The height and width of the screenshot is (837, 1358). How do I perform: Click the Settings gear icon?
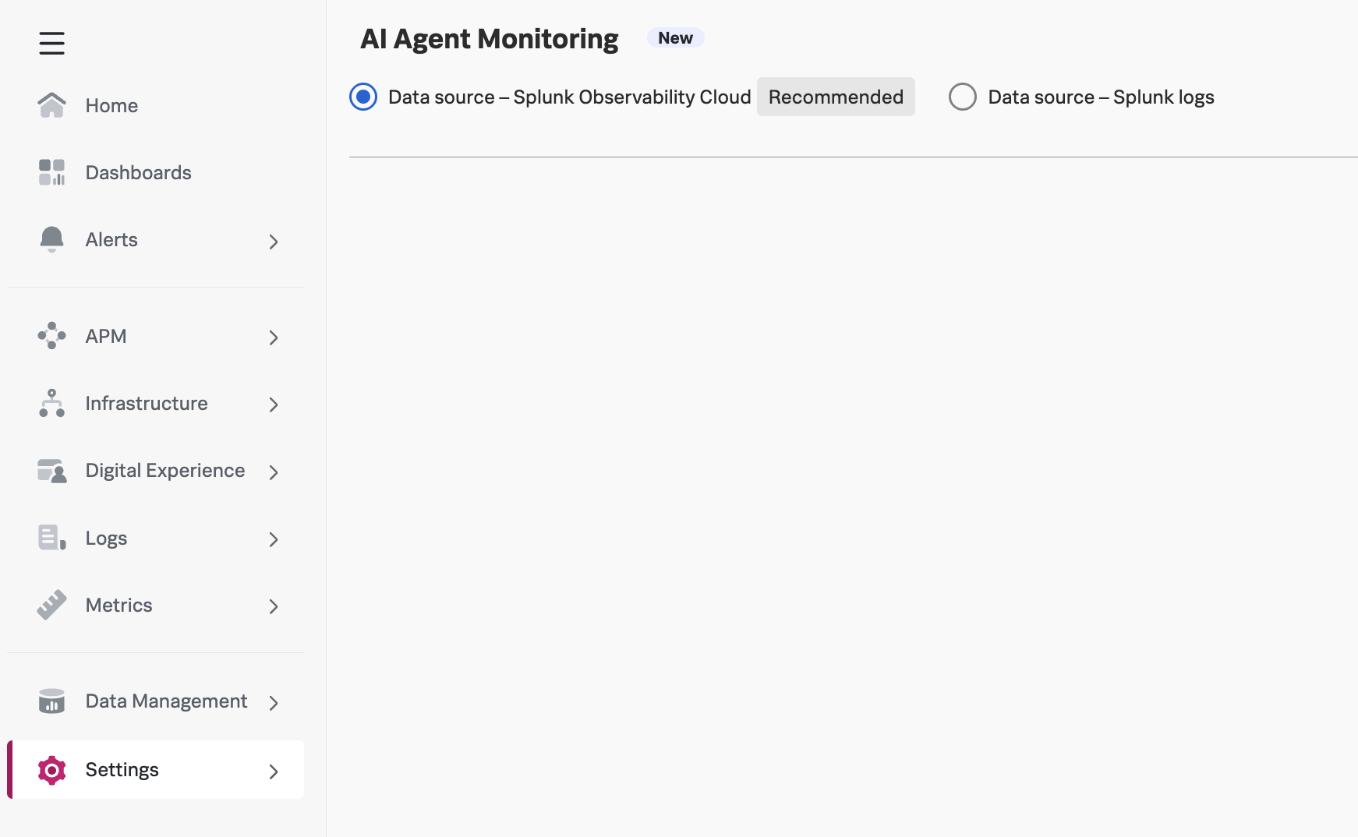pyautogui.click(x=51, y=770)
